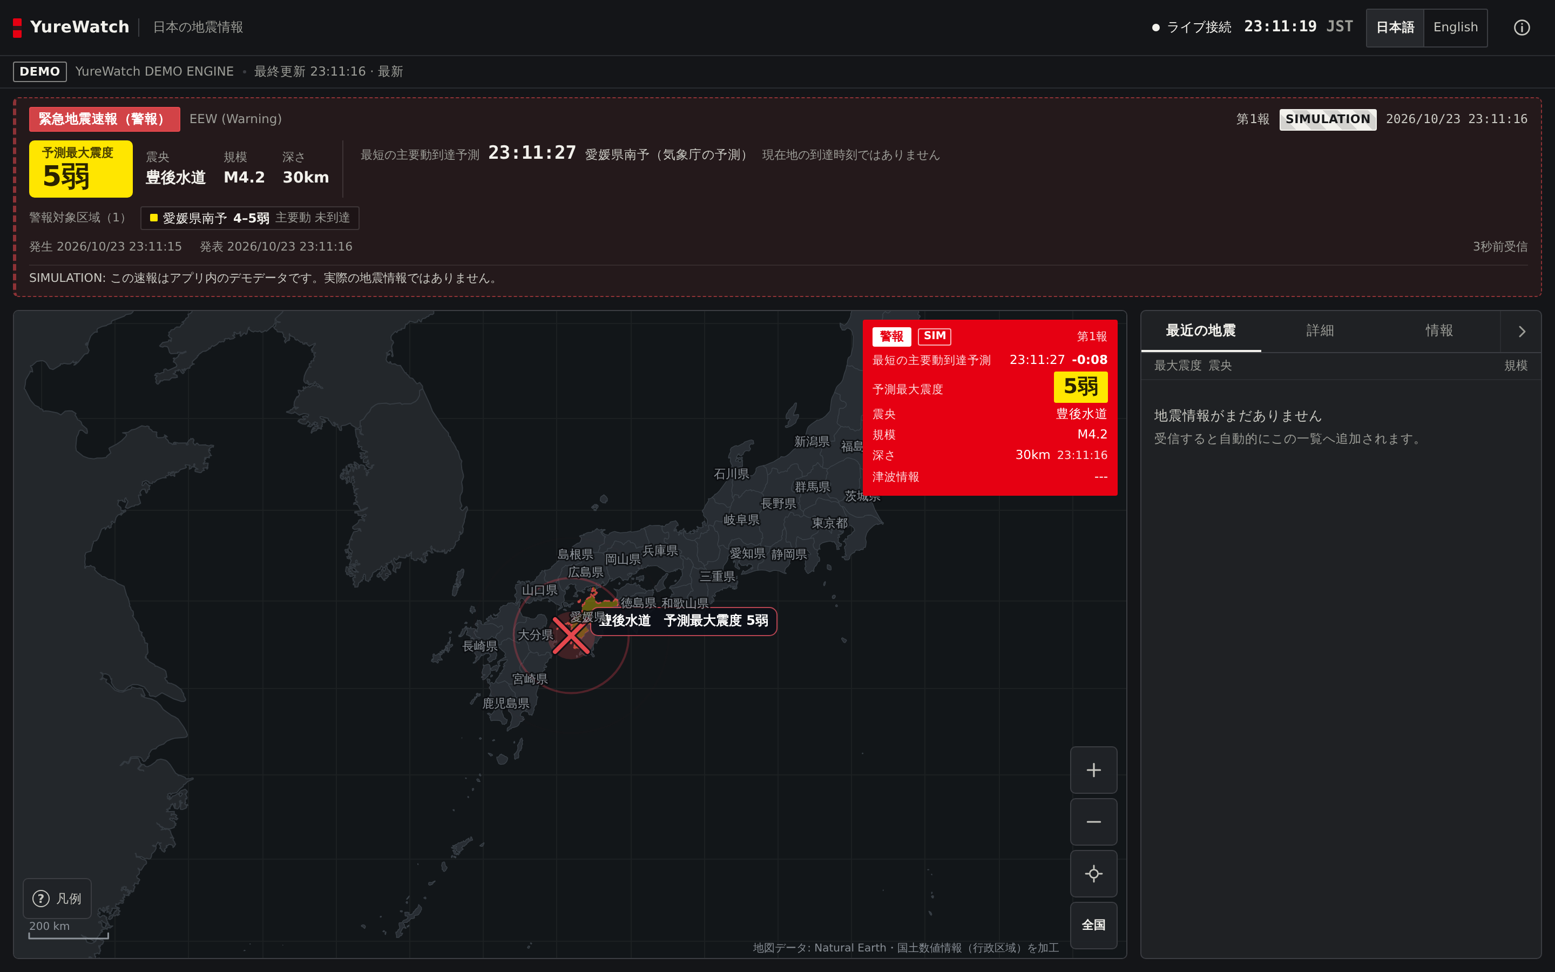Click the SIM tag in map card
This screenshot has height=972, width=1555.
click(934, 336)
